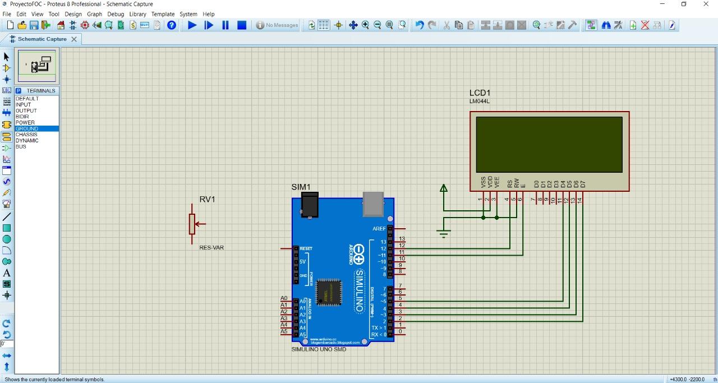The image size is (718, 383).
Task: Open the Design menu
Action: coord(73,14)
